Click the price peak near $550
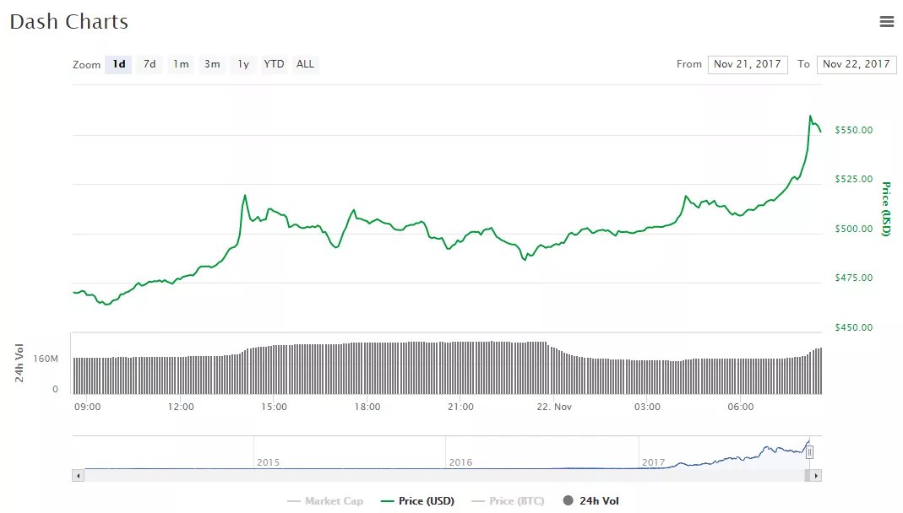This screenshot has height=513, width=903. pyautogui.click(x=810, y=117)
